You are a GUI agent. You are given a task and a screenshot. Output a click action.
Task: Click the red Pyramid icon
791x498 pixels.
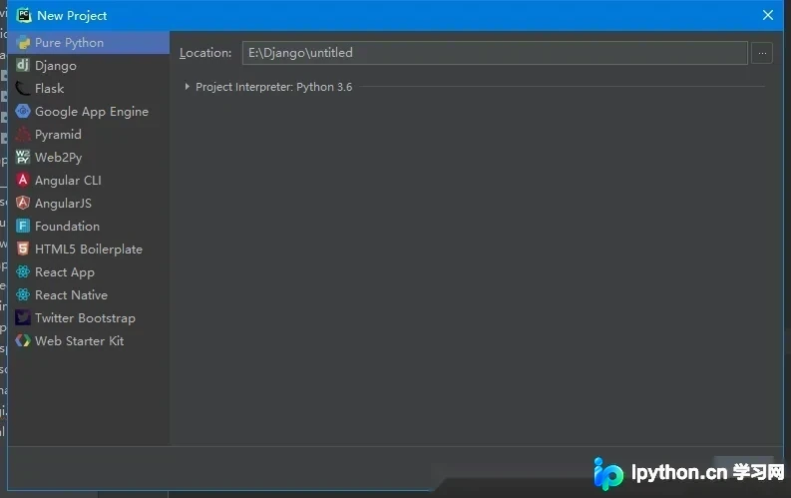pos(23,134)
